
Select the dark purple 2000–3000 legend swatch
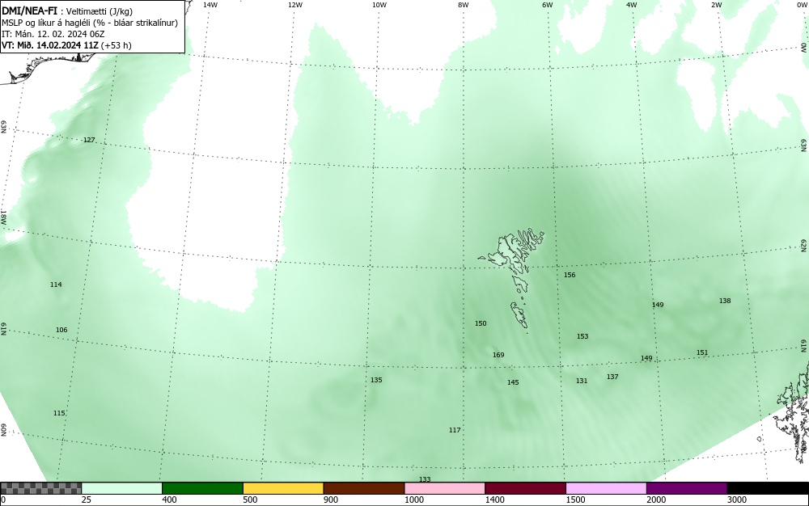[687, 488]
